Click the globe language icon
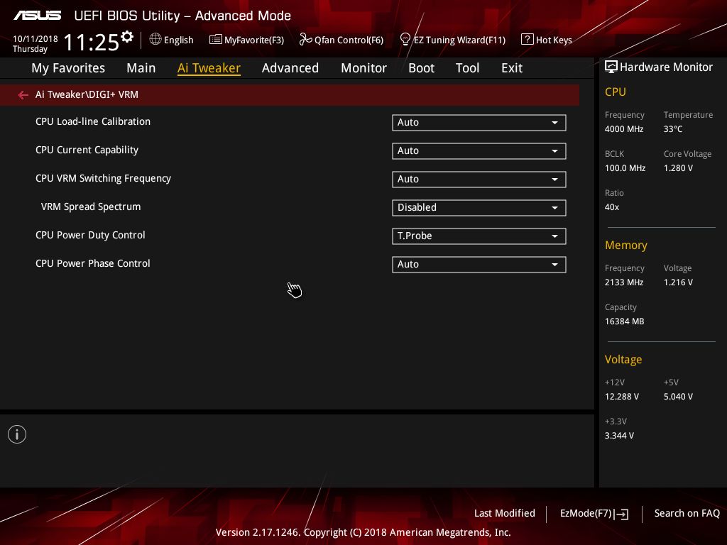Screen dimensions: 727x545 (x=155, y=40)
